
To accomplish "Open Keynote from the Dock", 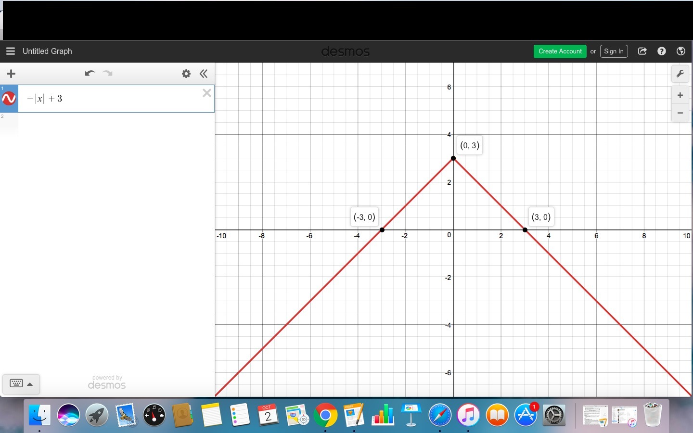I will [411, 415].
